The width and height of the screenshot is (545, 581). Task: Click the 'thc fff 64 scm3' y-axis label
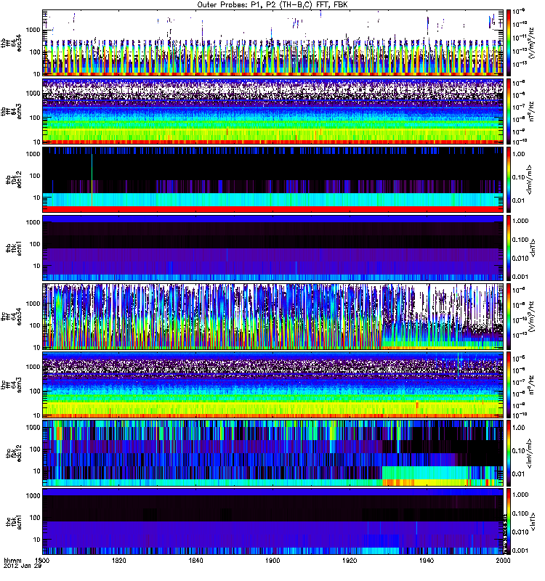(11, 385)
